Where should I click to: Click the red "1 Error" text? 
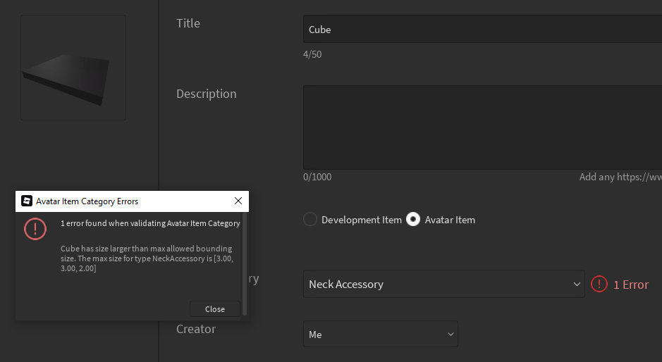click(630, 285)
